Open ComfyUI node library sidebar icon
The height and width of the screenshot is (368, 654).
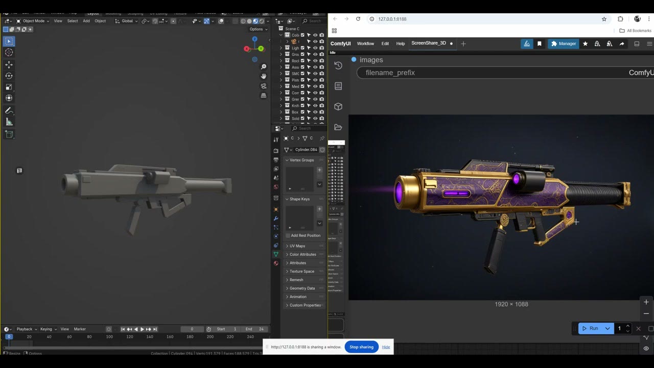tap(338, 86)
